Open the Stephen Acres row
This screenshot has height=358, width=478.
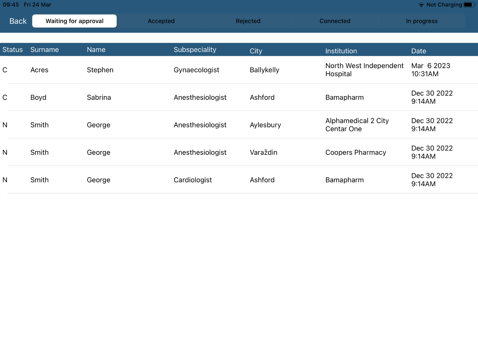[x=100, y=70]
